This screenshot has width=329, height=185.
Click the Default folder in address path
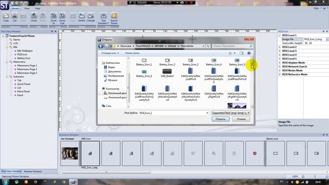[172, 46]
